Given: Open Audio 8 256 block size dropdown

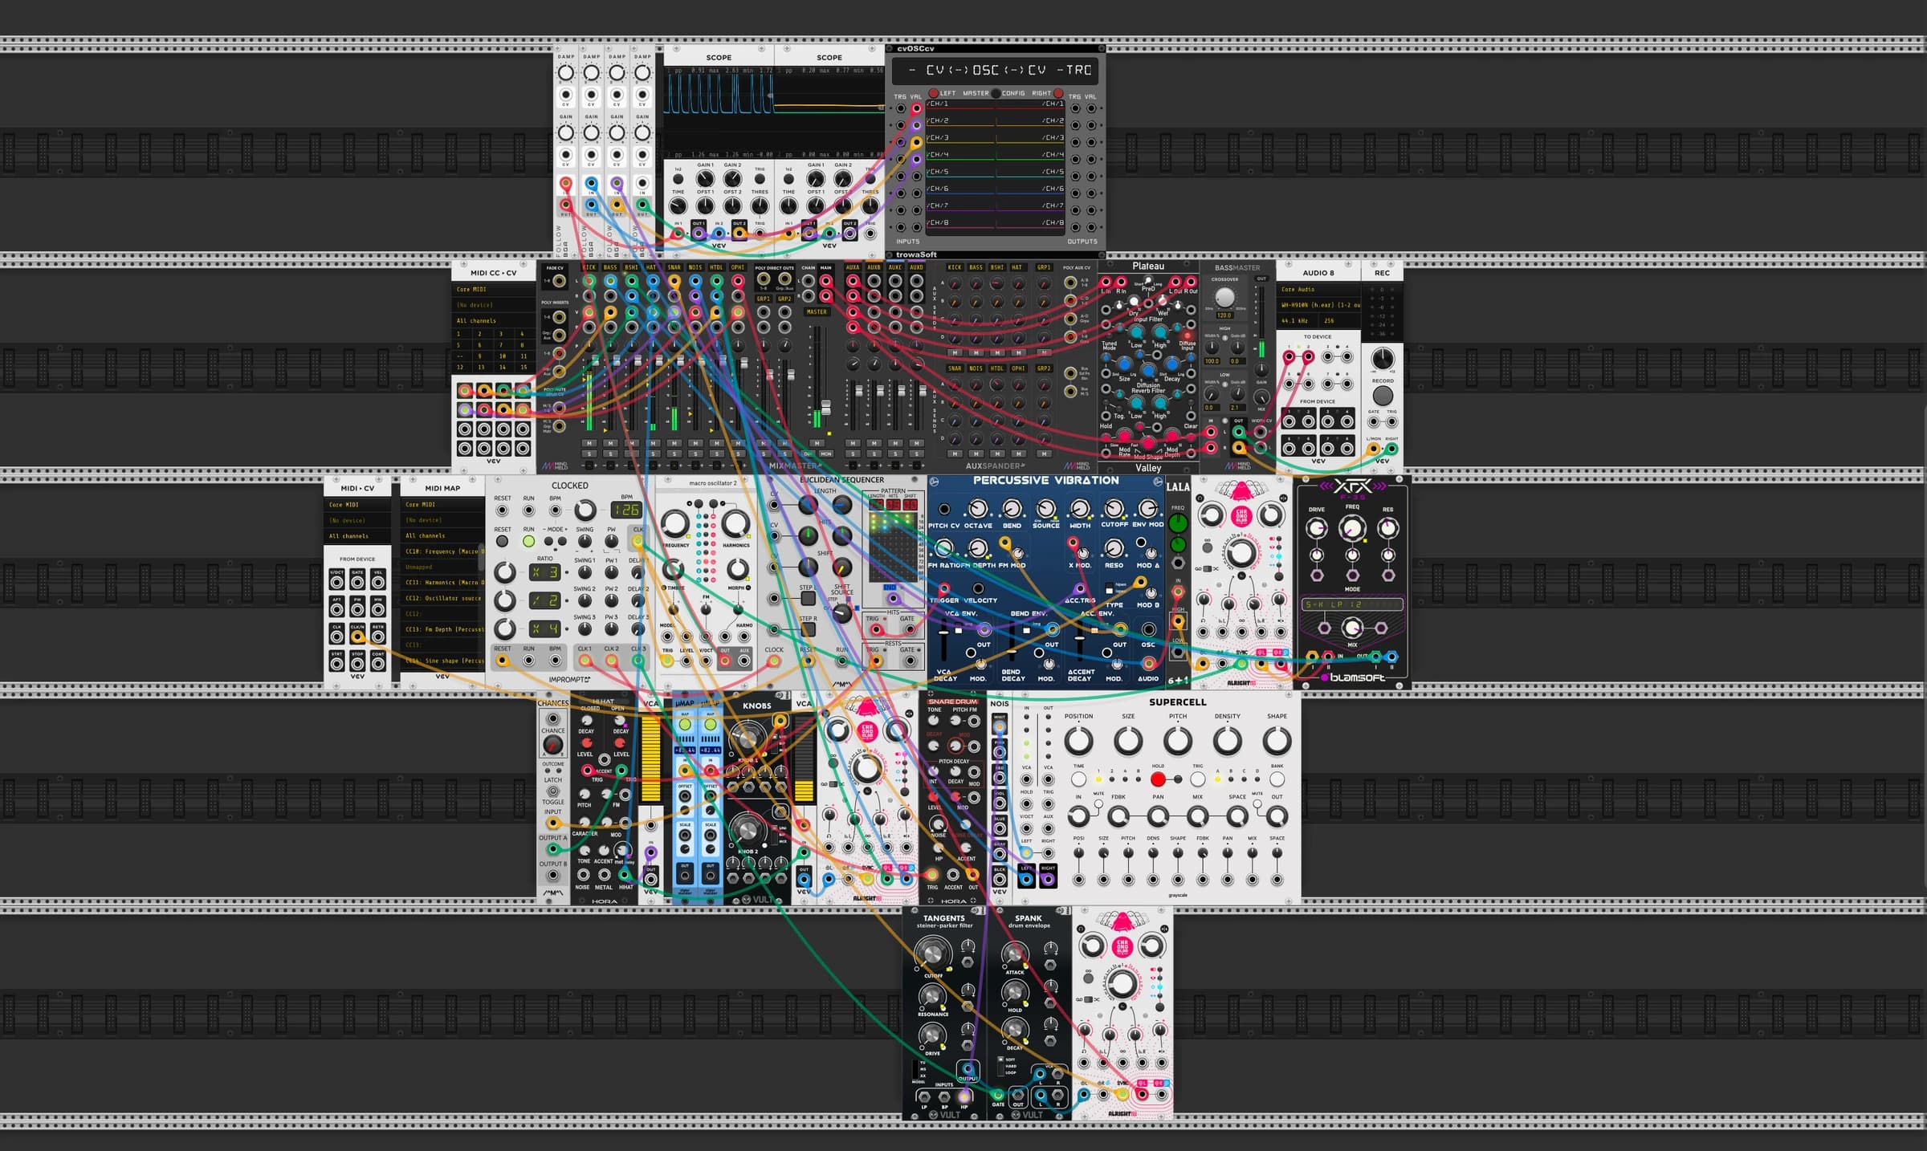Looking at the screenshot, I should point(1339,320).
